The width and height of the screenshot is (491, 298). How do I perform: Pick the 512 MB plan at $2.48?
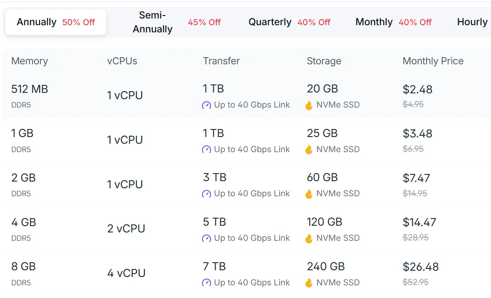pyautogui.click(x=417, y=90)
